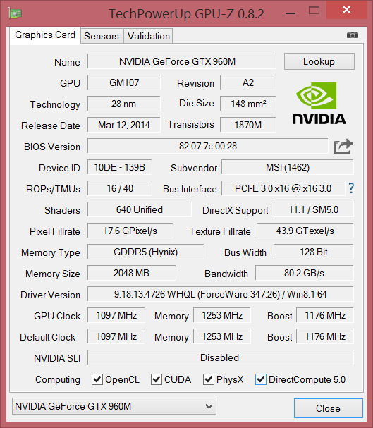This screenshot has height=428, width=373.
Task: Select the Graphics Card tab
Action: click(45, 35)
